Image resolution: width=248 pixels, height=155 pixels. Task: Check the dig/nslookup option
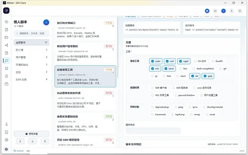pyautogui.click(x=160, y=107)
